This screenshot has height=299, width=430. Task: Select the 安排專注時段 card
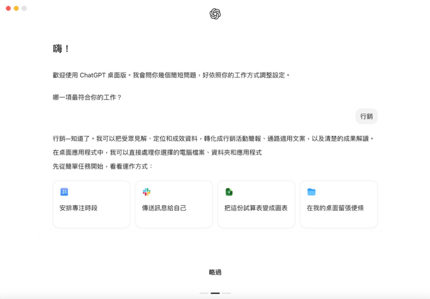92,204
